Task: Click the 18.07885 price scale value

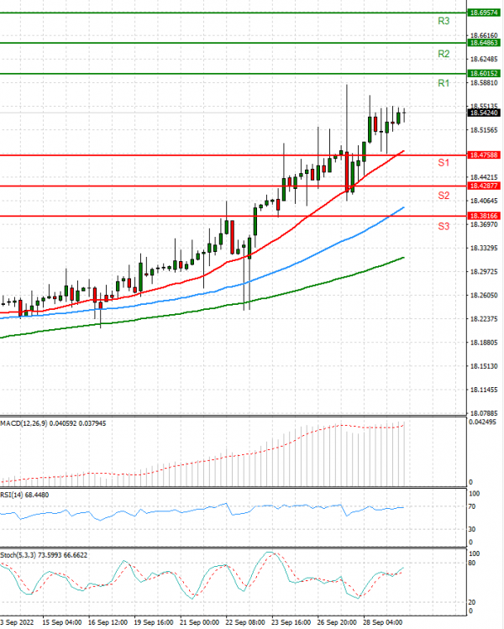Action: [484, 413]
